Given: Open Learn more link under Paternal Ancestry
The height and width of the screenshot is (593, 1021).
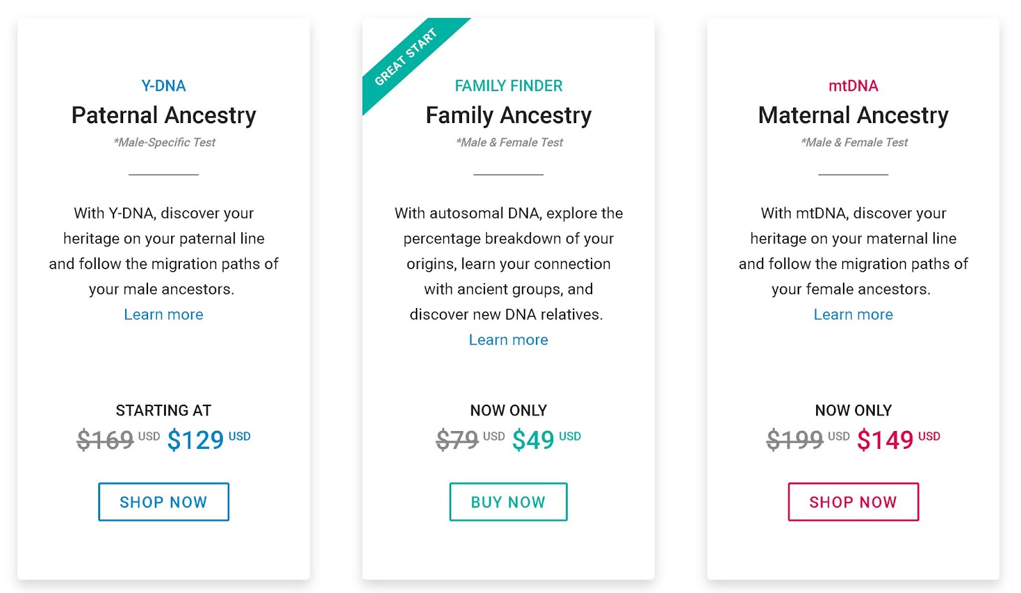Looking at the screenshot, I should [163, 314].
